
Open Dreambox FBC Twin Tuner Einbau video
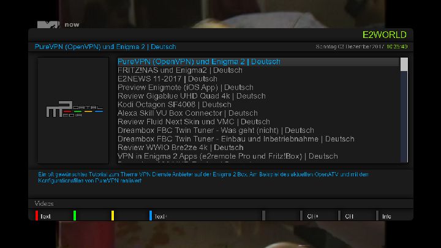(x=236, y=139)
